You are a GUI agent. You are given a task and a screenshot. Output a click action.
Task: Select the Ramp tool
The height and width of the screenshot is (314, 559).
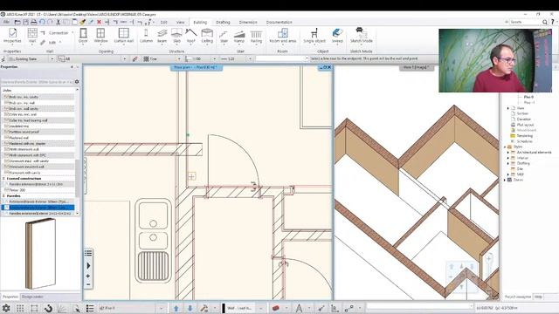tap(239, 36)
